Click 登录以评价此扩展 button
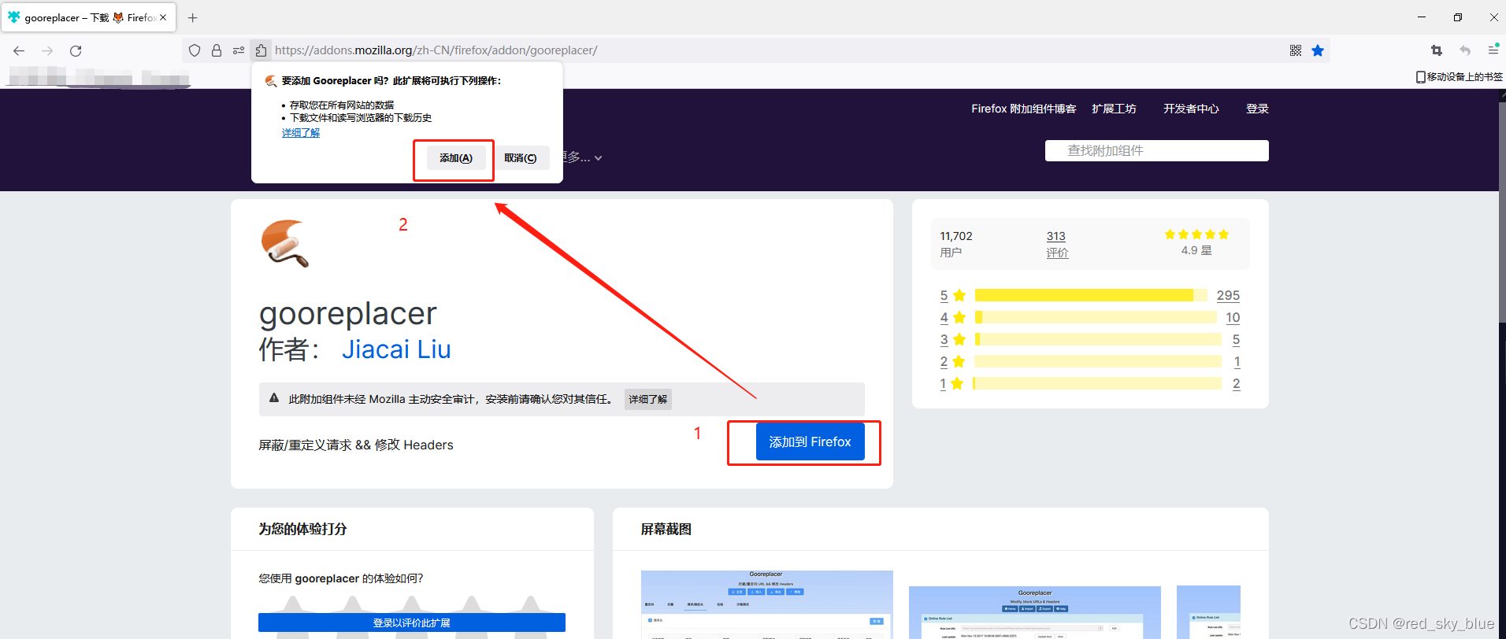The width and height of the screenshot is (1506, 639). pos(412,622)
